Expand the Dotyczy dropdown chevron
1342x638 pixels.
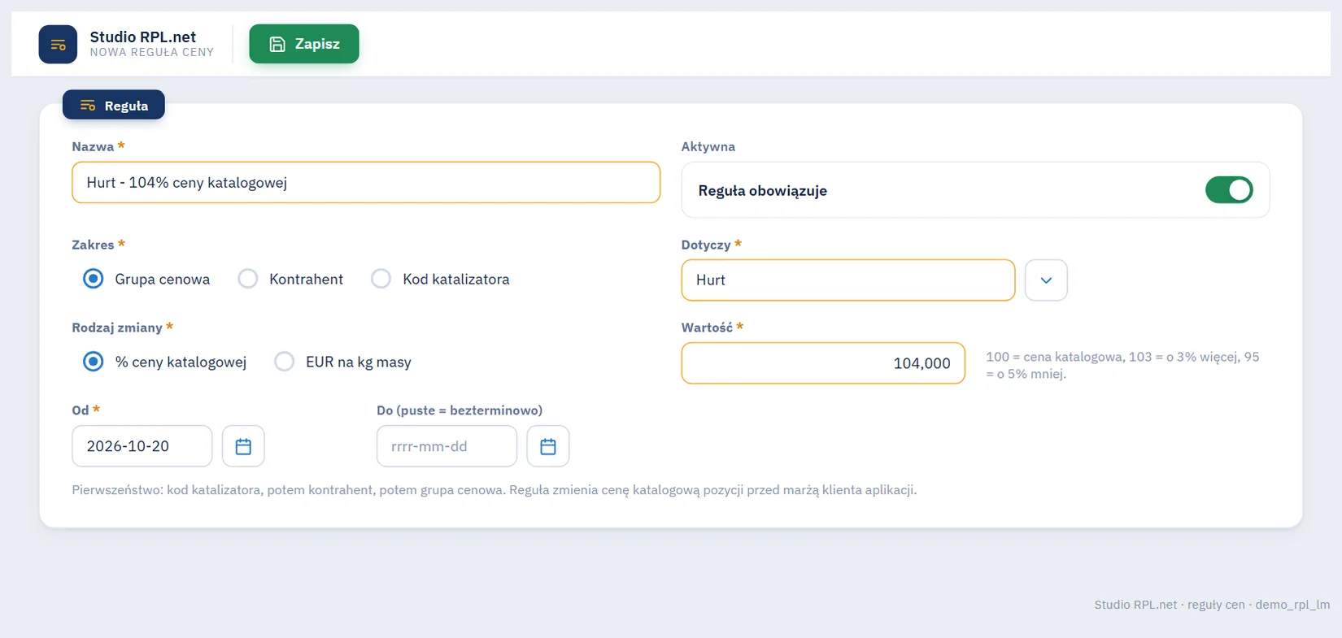(x=1046, y=280)
